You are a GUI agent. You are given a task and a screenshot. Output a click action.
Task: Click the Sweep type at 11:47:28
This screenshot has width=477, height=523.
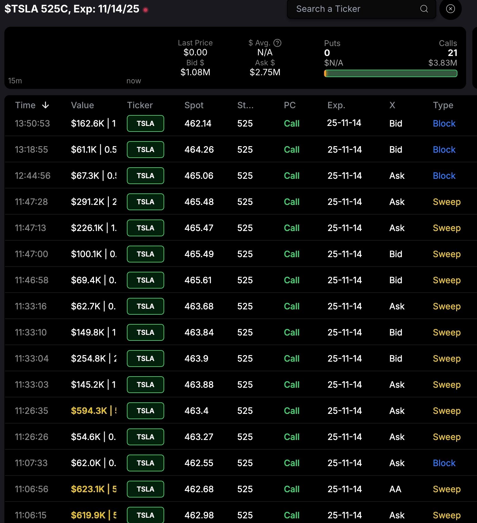point(447,202)
